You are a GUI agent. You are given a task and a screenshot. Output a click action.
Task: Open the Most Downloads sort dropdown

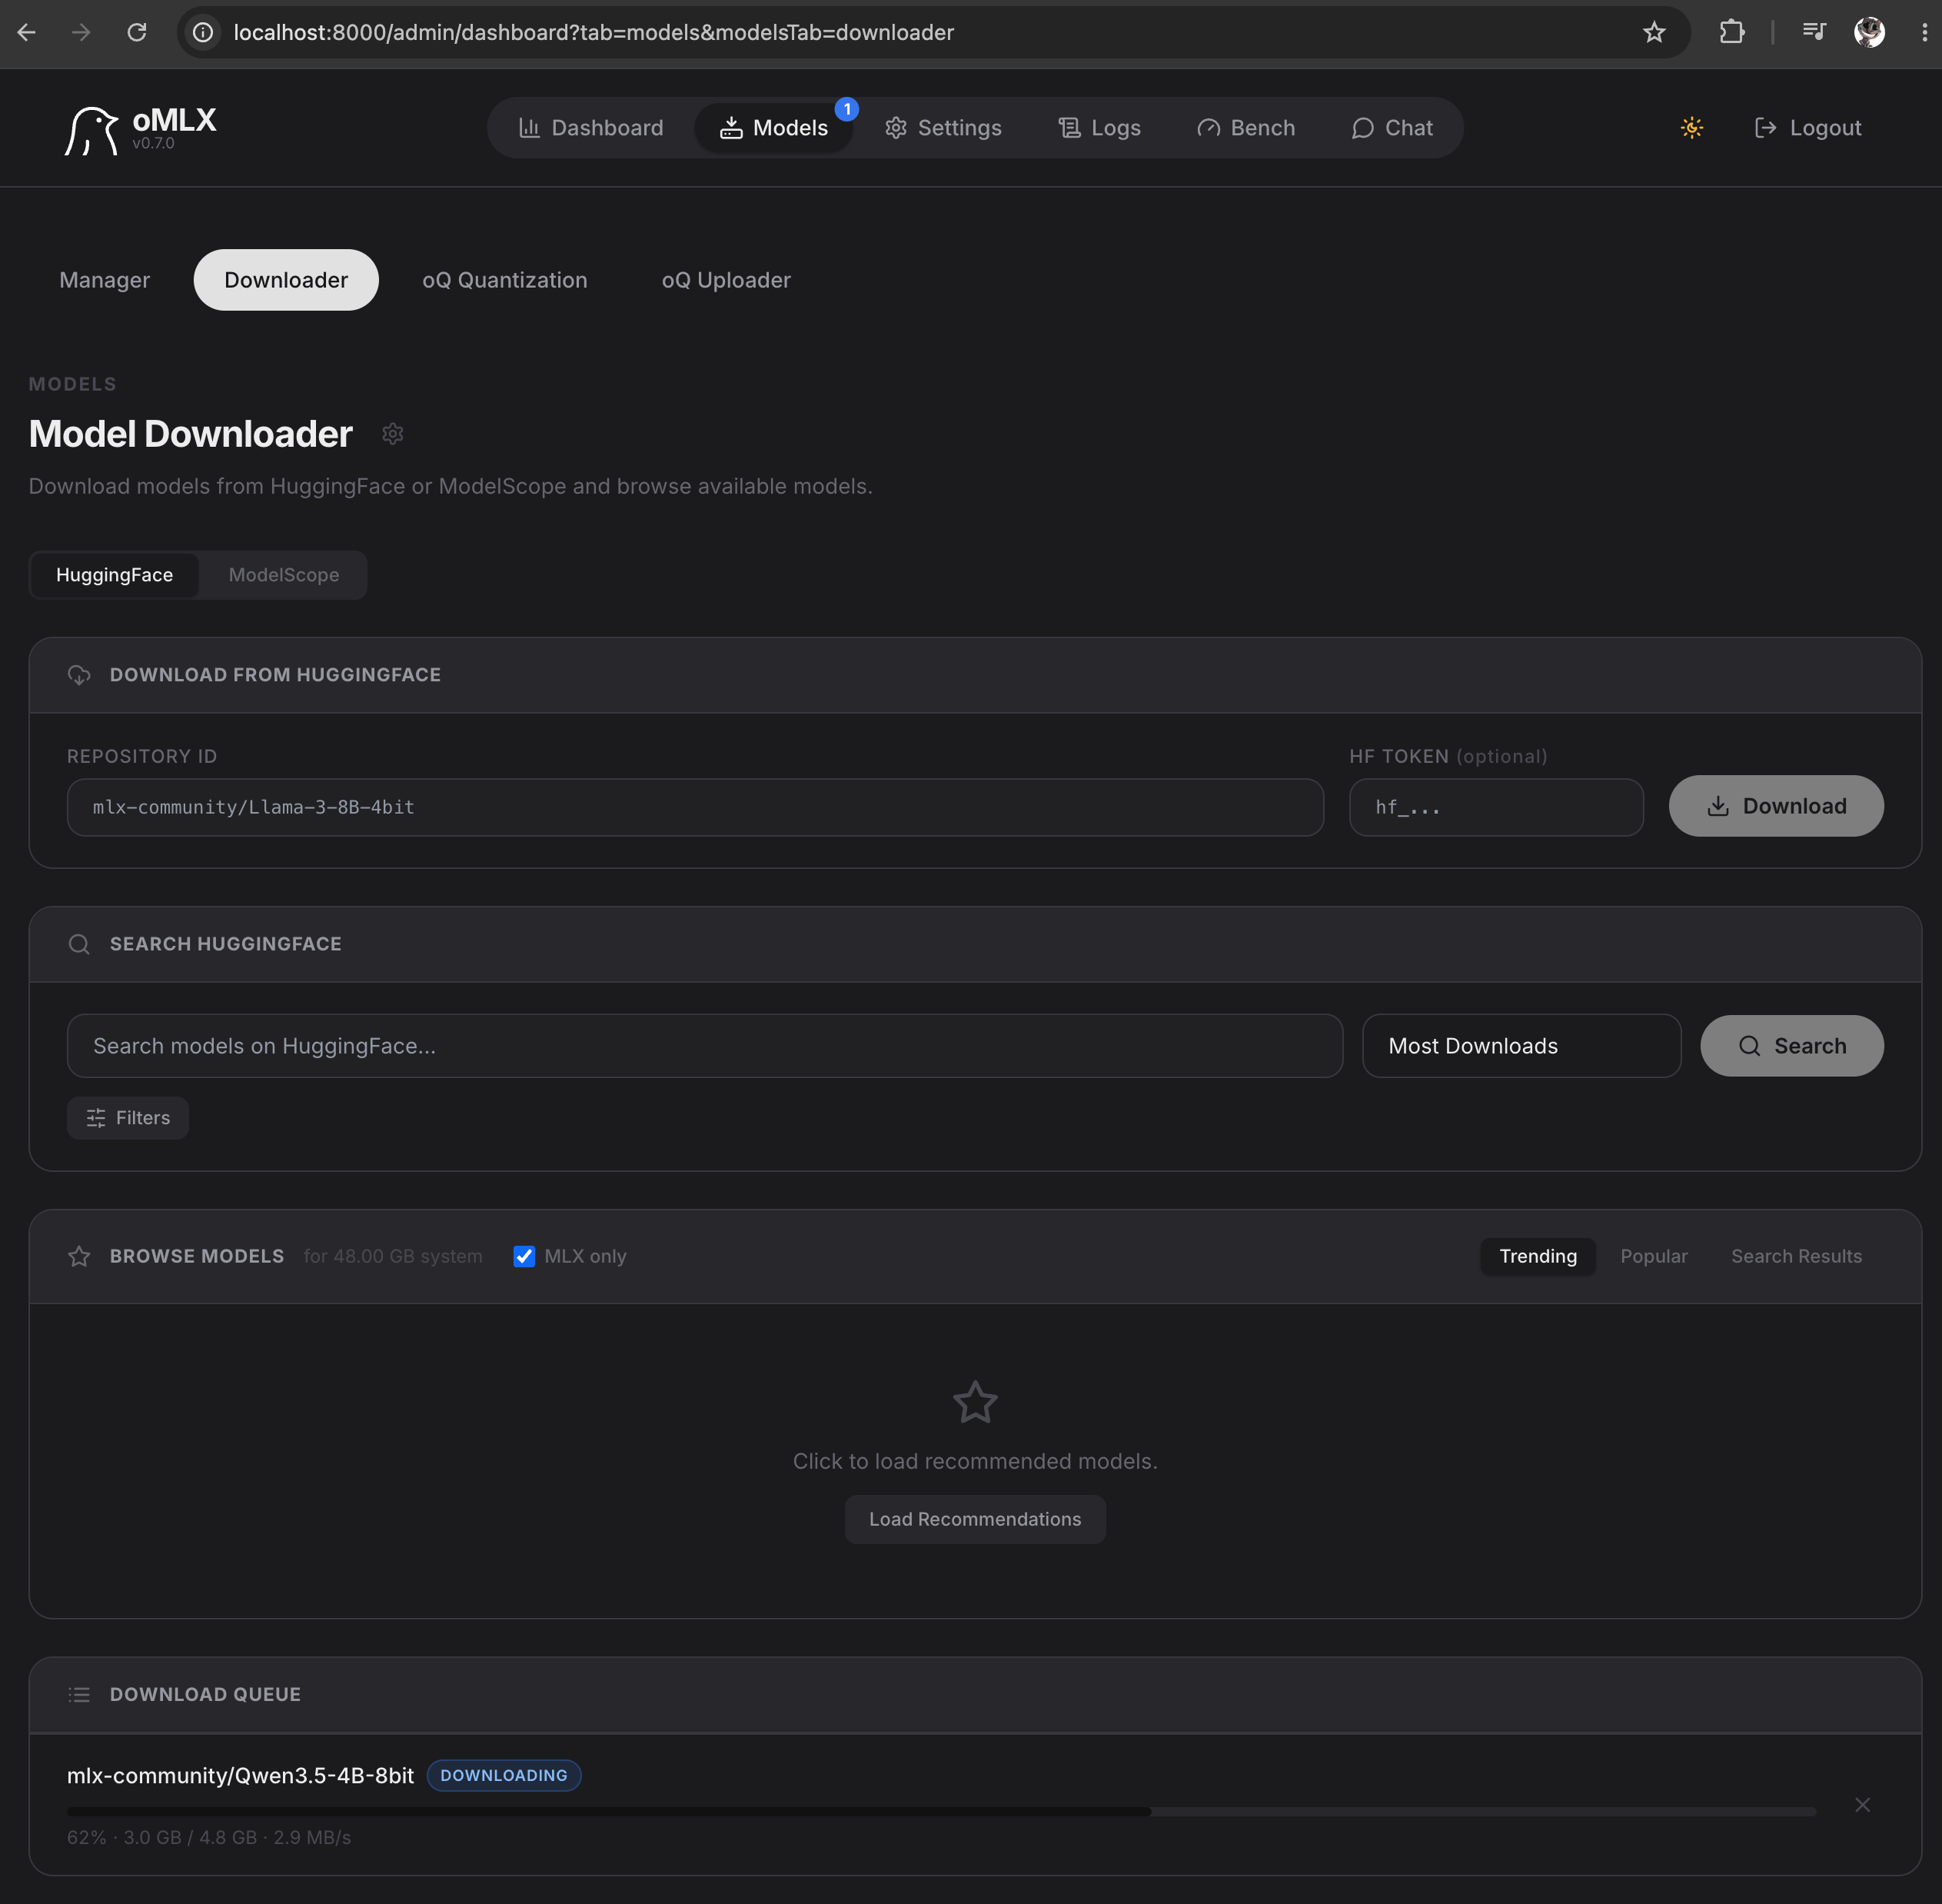pyautogui.click(x=1521, y=1046)
